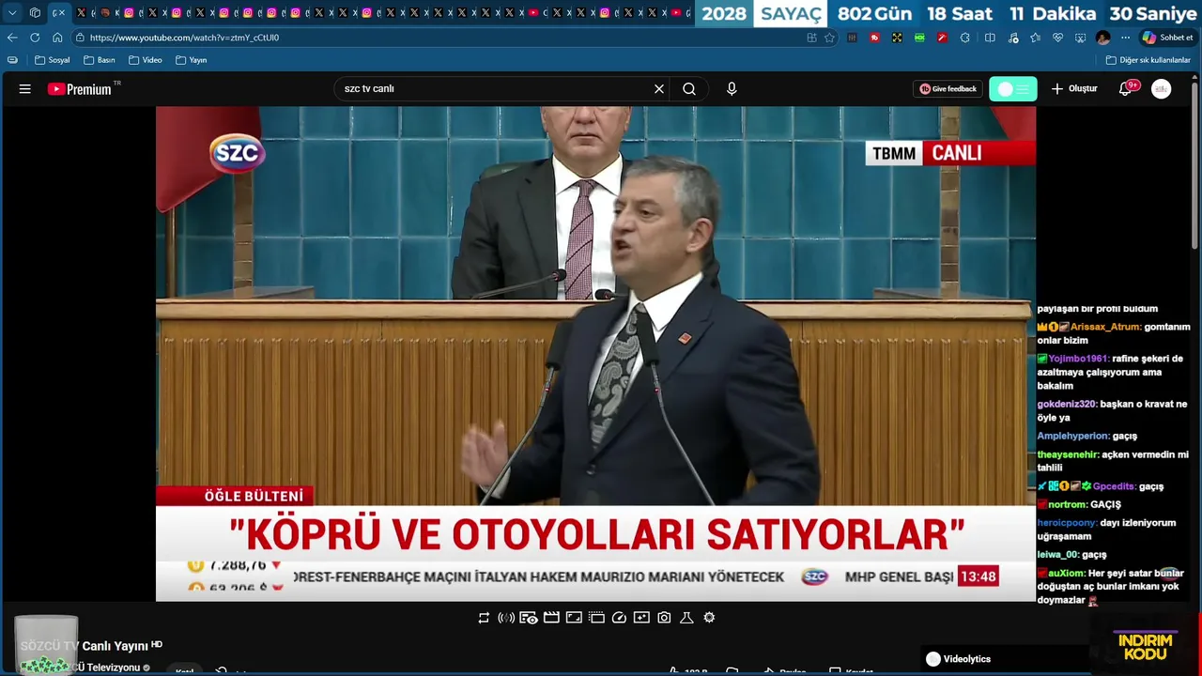Take a screenshot with the camera icon
Image resolution: width=1202 pixels, height=676 pixels.
coord(664,618)
